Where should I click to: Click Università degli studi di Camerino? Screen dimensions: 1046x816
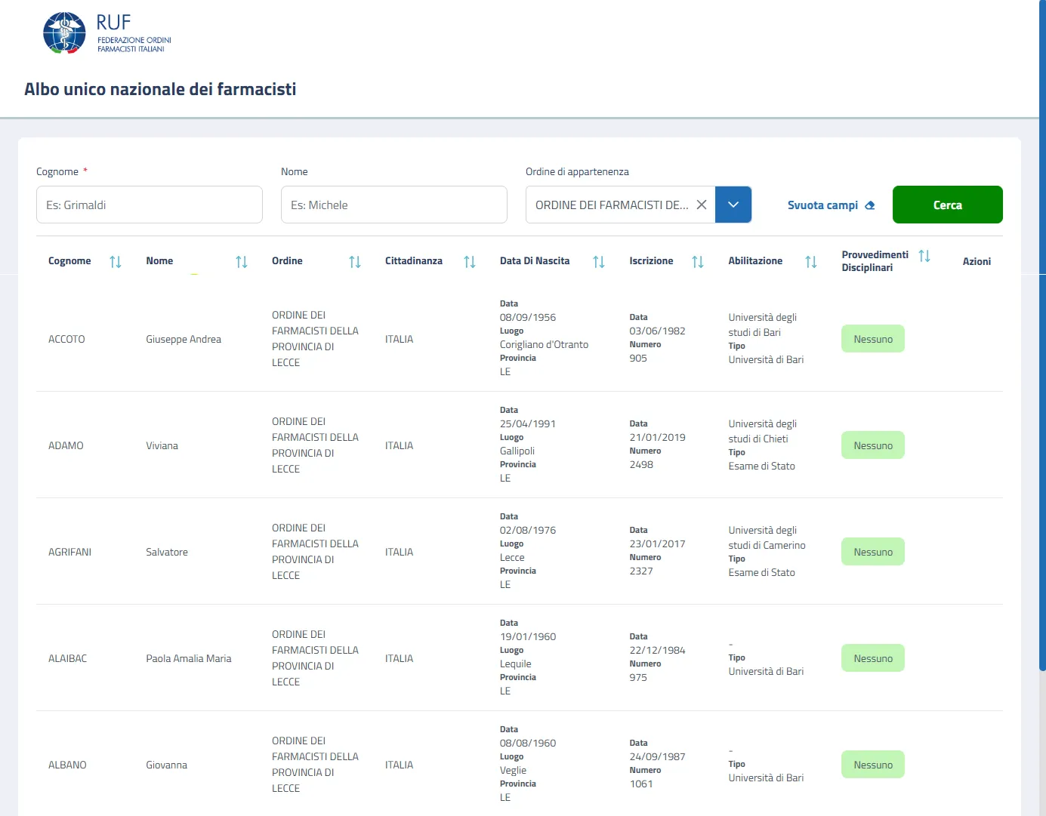767,537
